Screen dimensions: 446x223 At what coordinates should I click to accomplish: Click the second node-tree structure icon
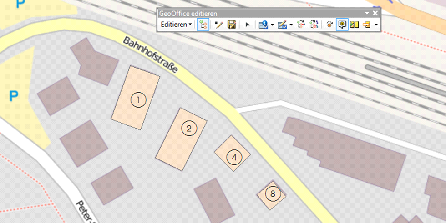(314, 25)
